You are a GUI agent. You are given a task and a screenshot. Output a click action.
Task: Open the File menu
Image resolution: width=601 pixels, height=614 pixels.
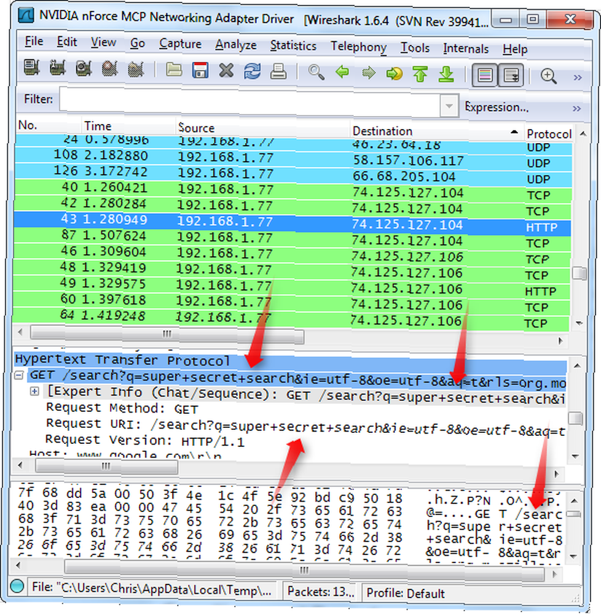pos(34,41)
